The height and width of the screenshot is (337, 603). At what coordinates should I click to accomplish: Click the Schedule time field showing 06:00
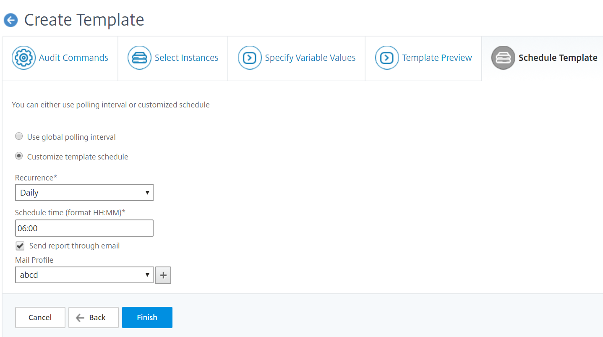[x=84, y=228]
